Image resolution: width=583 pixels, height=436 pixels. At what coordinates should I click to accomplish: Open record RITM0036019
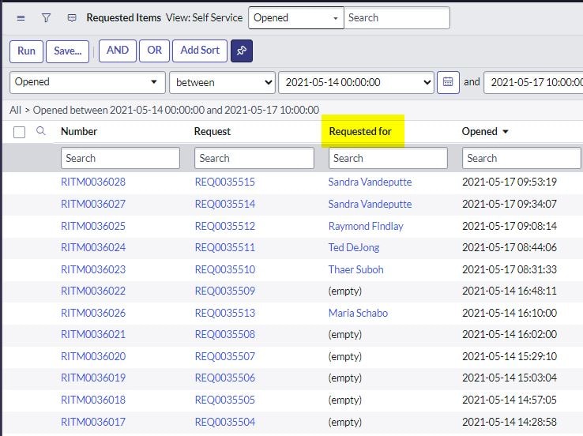[x=93, y=378]
